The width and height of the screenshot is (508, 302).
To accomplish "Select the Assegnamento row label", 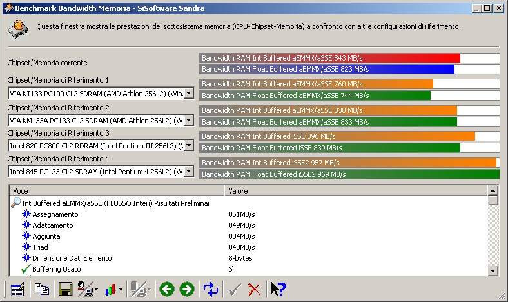I will tap(55, 214).
